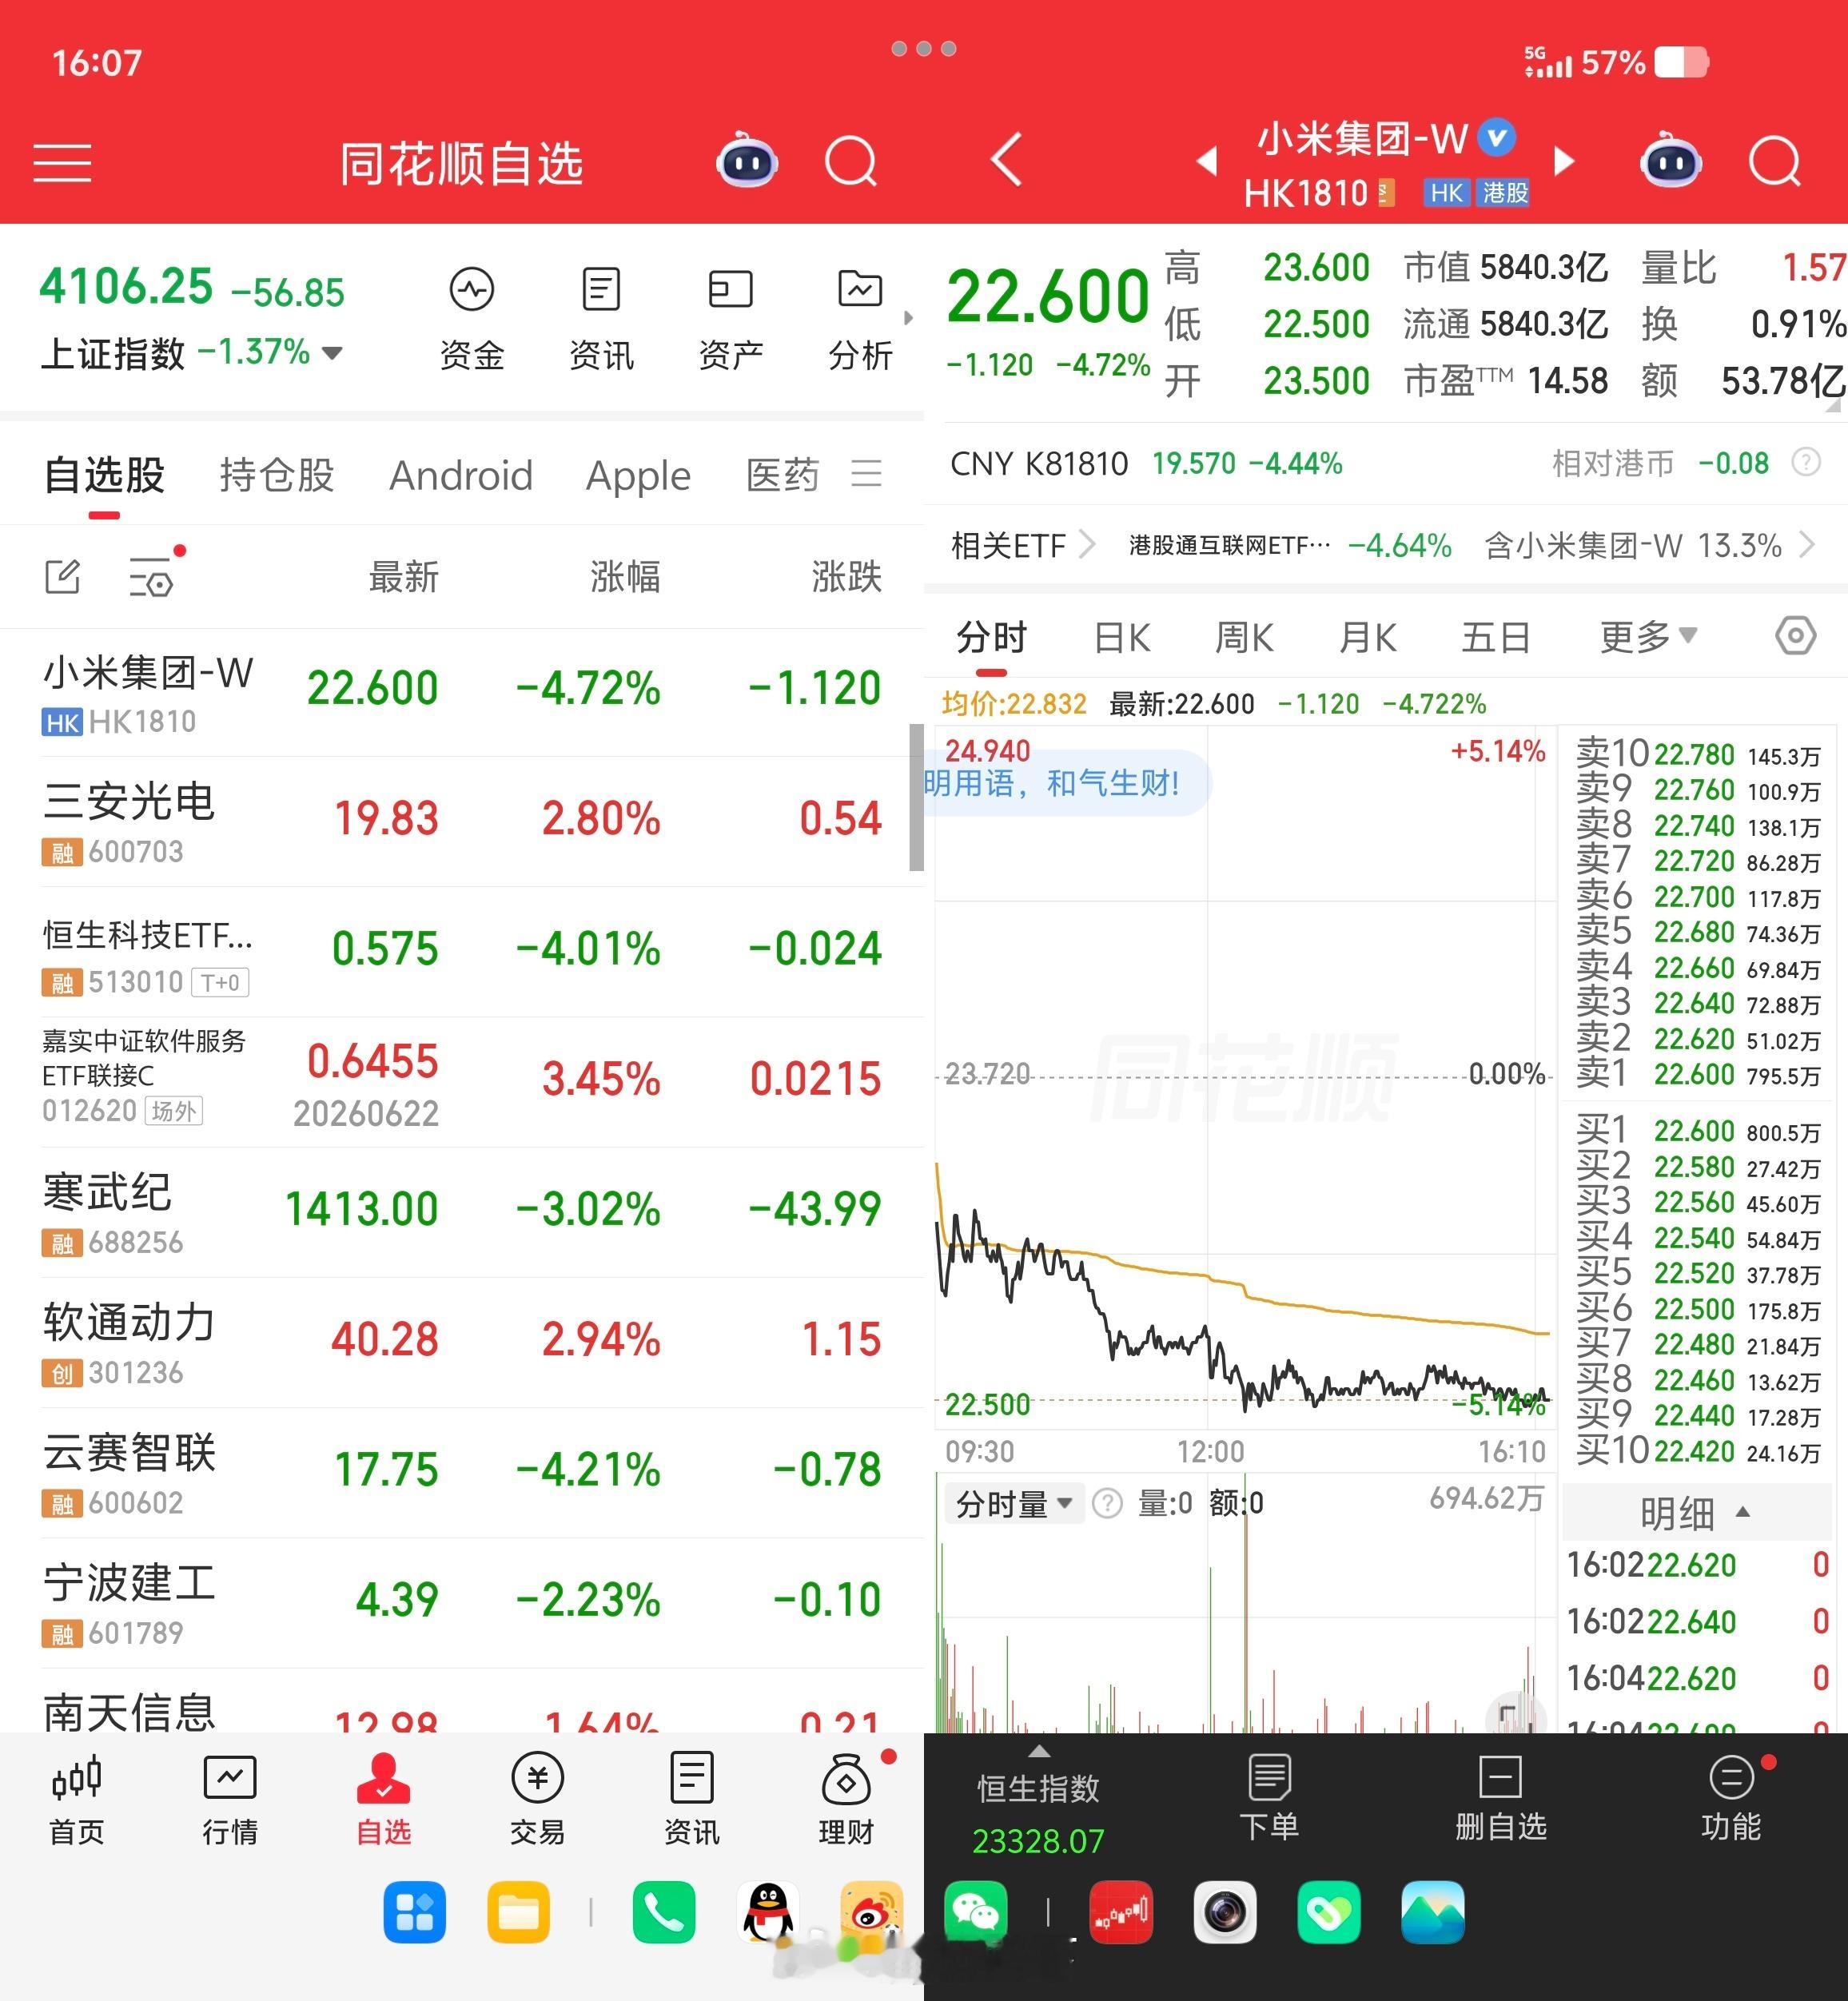The image size is (1848, 2001).
Task: Switch to next stock with right triangle
Action: pyautogui.click(x=1564, y=161)
